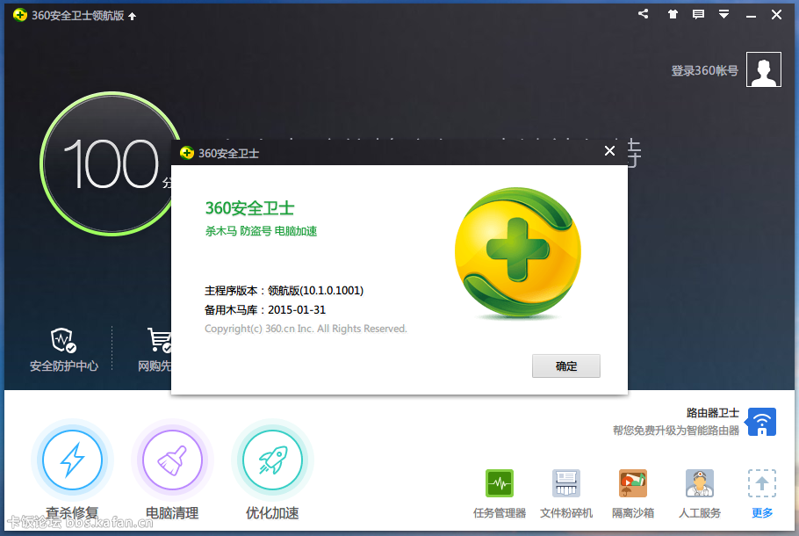Minimize the 360安全卫士 main window

[x=751, y=15]
